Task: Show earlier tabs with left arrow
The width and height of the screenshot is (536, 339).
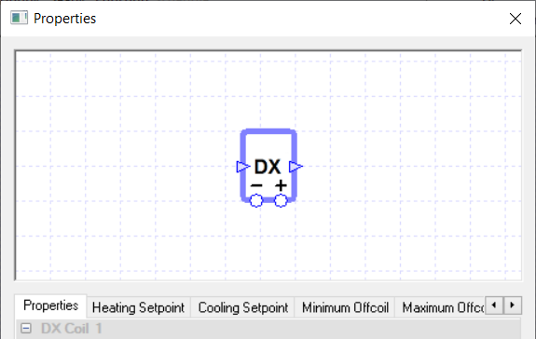Action: click(x=494, y=305)
